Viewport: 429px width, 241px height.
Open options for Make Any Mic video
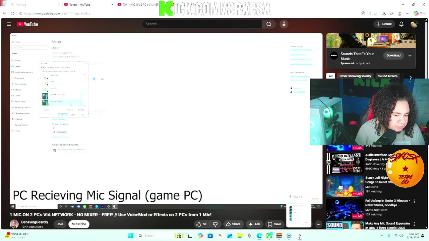(x=414, y=224)
